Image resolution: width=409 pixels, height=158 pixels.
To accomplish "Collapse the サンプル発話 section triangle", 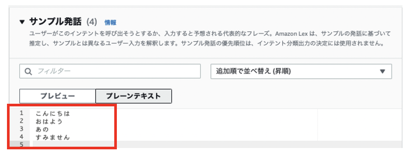I will [22, 22].
